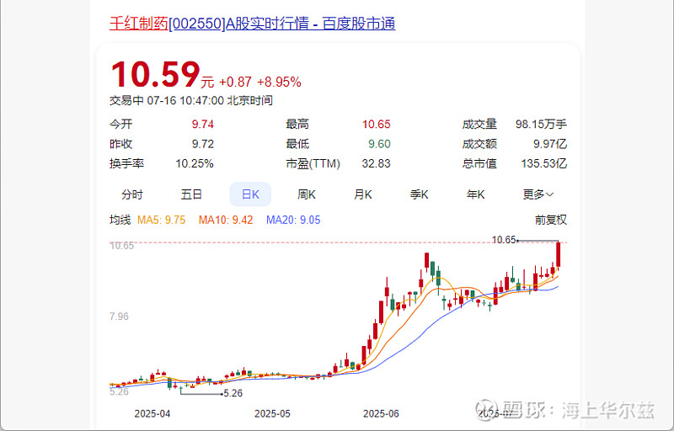Viewport: 674px width, 431px height.
Task: Click the +8.95% change percentage
Action: click(279, 82)
